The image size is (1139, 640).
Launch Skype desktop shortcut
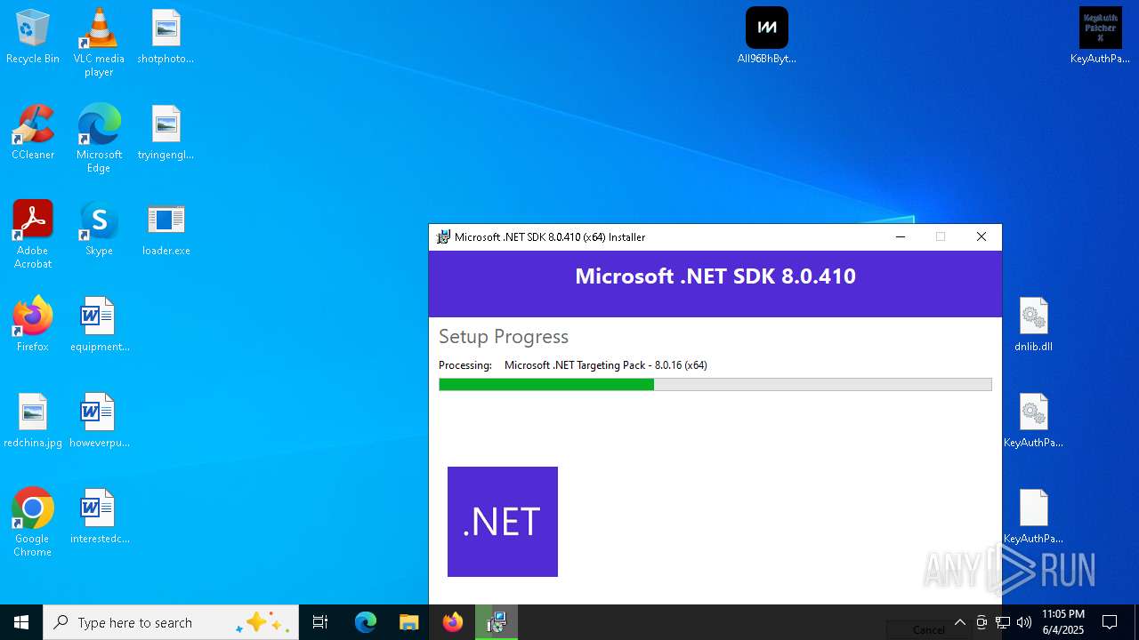point(99,229)
